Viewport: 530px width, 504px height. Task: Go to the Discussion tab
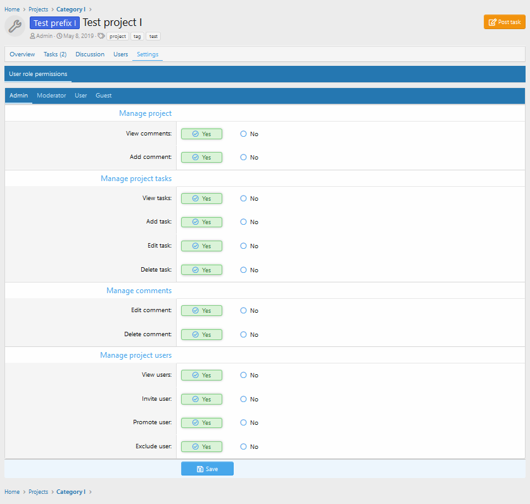[90, 54]
